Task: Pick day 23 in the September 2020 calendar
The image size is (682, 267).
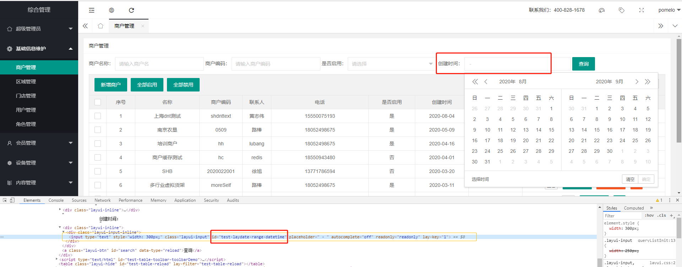Action: 610,140
